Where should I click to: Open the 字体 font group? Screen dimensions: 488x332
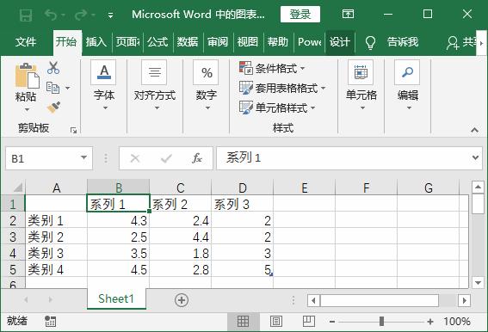tap(104, 85)
